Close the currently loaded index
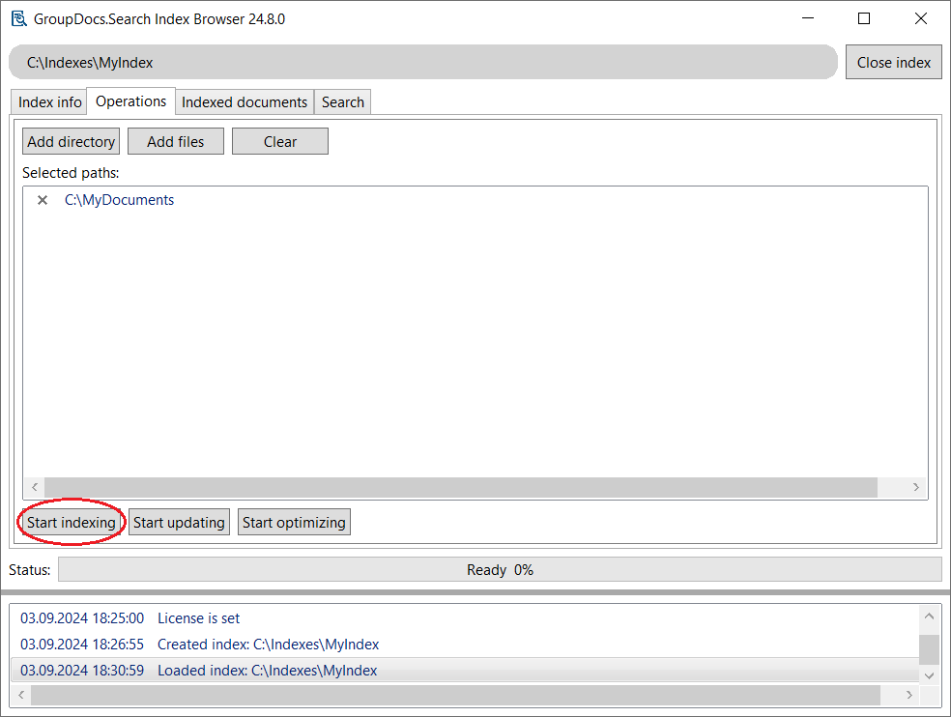The height and width of the screenshot is (717, 951). click(893, 62)
